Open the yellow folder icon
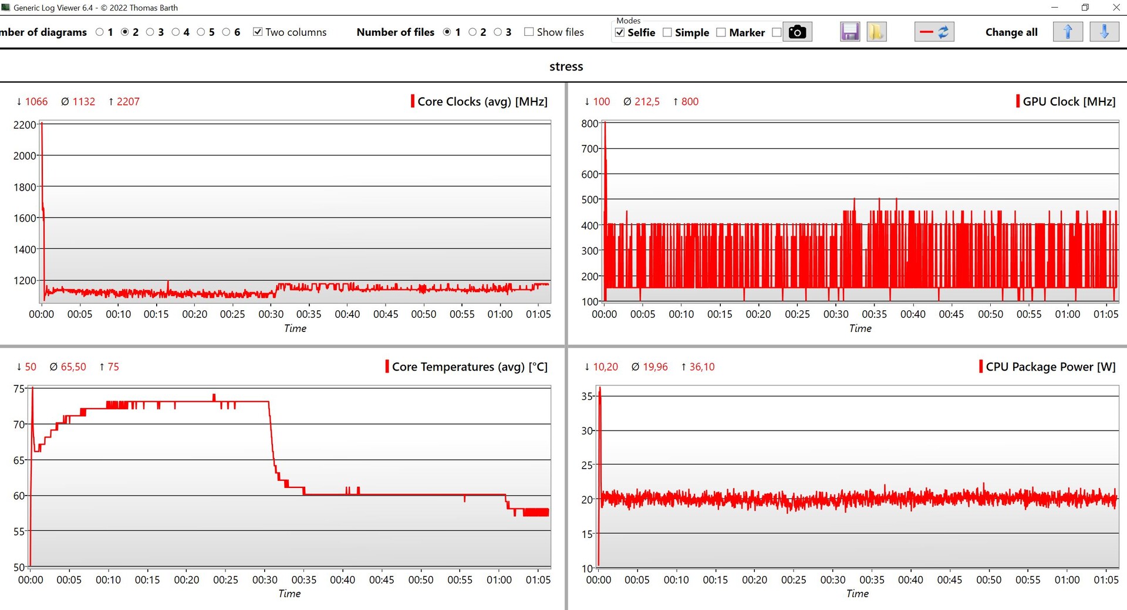The height and width of the screenshot is (610, 1127). pyautogui.click(x=876, y=32)
